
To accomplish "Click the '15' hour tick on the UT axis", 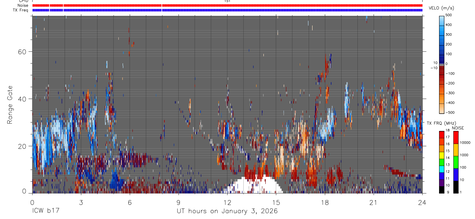I will (276, 202).
